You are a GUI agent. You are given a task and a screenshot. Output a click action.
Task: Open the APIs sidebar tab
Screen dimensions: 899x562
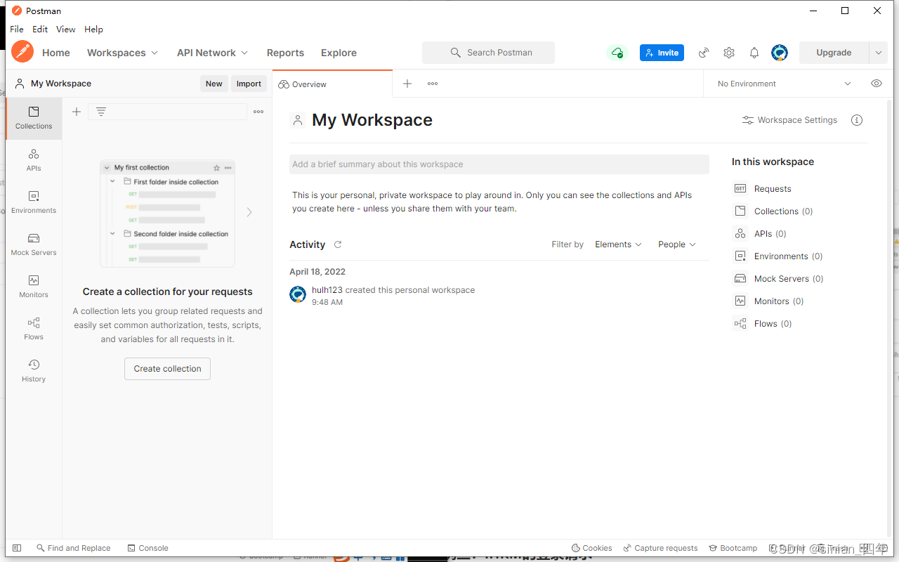point(34,160)
